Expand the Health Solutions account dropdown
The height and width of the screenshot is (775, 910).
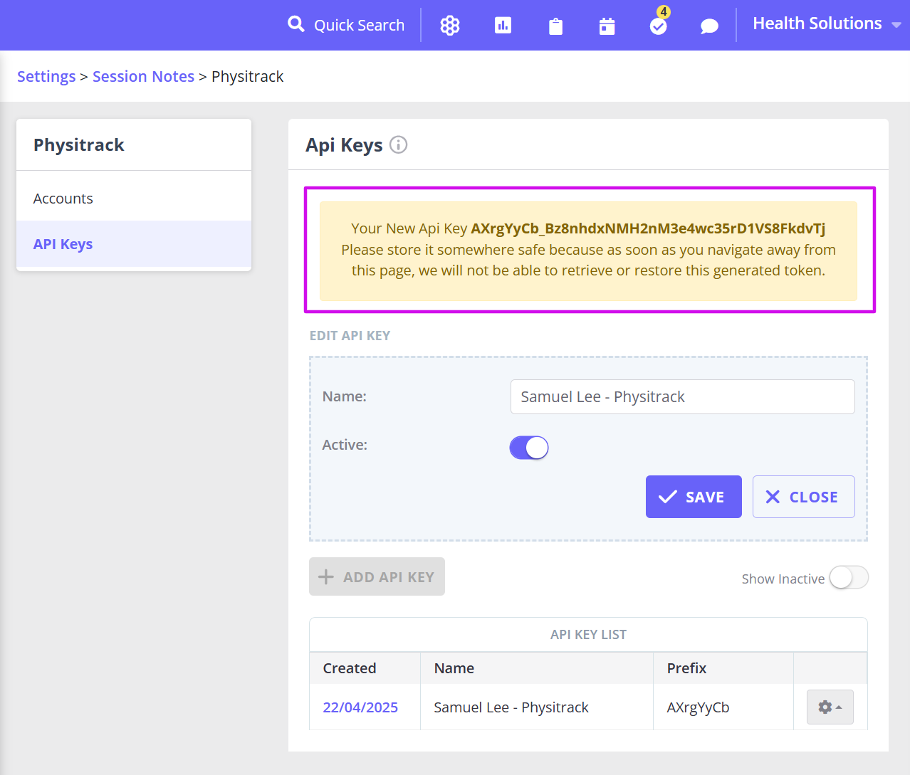coord(827,24)
